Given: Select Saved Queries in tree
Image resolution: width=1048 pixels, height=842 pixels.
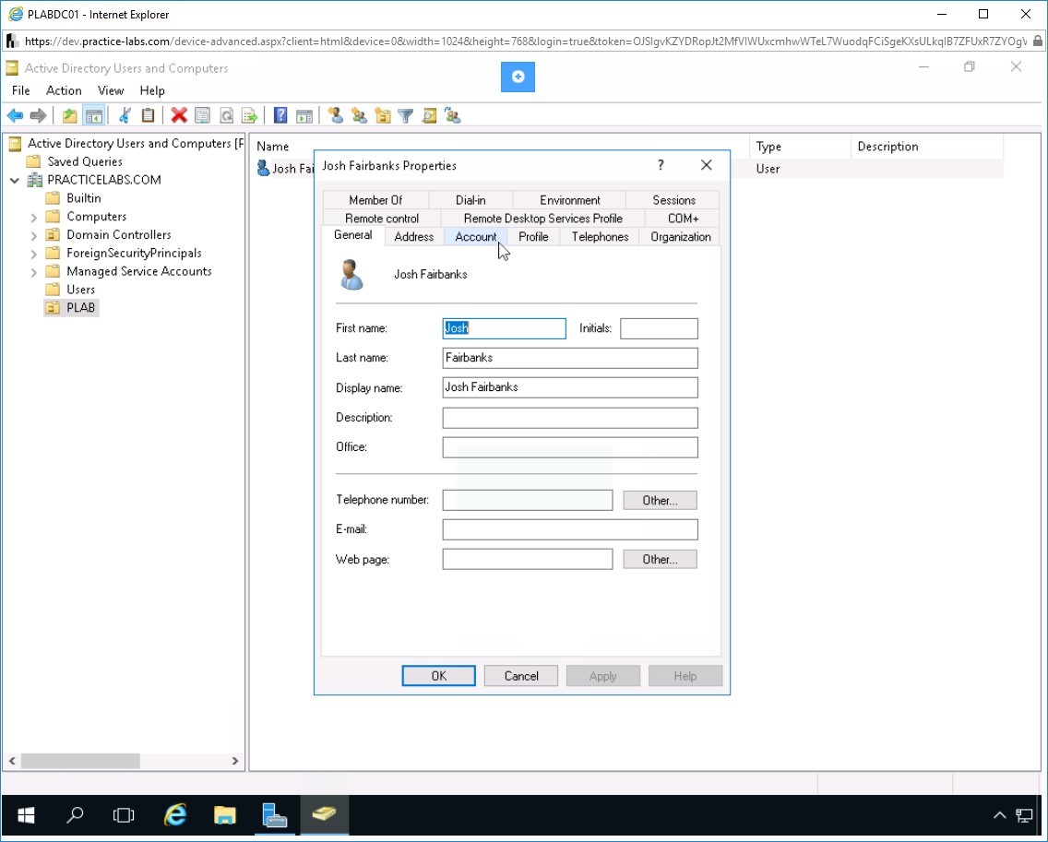Looking at the screenshot, I should coord(84,161).
